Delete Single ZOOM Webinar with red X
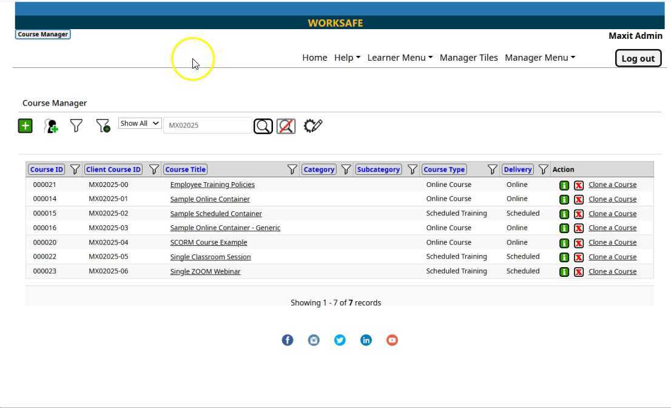Screen dimensions: 671x408 (x=578, y=272)
